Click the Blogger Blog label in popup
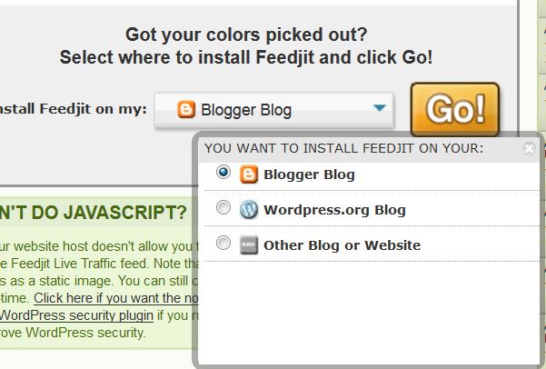Viewport: 546px width, 369px height. click(309, 175)
